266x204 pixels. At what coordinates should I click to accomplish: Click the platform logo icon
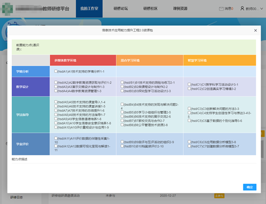pyautogui.click(x=7, y=9)
